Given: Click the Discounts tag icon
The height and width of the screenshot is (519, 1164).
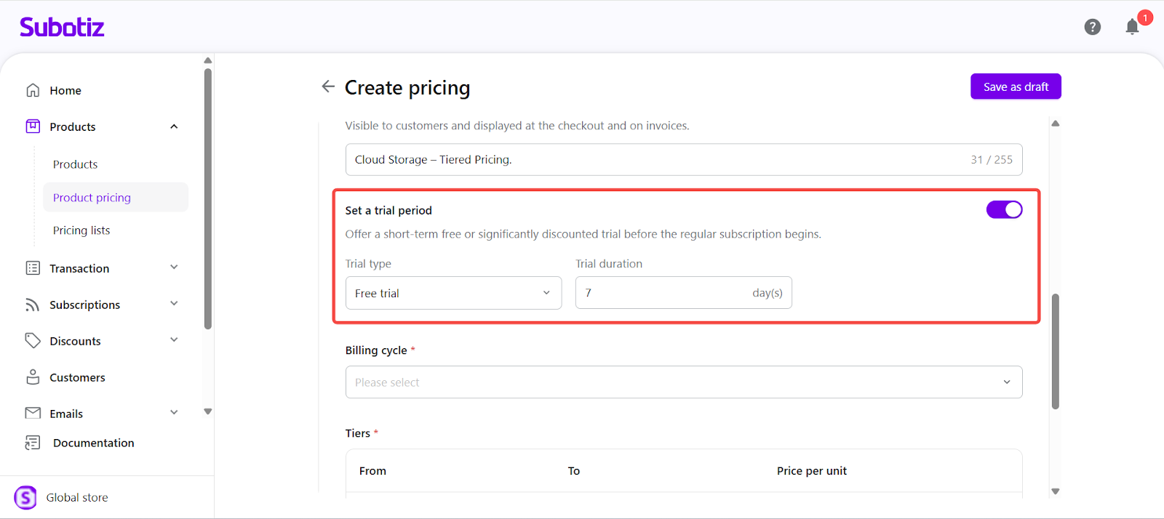Looking at the screenshot, I should click(x=33, y=341).
